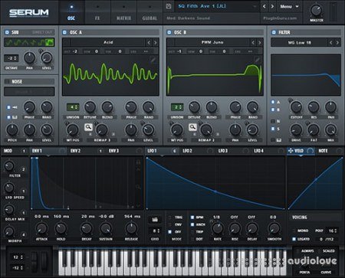Click the ENV1 lock icon
The height and width of the screenshot is (278, 345).
tap(138, 162)
